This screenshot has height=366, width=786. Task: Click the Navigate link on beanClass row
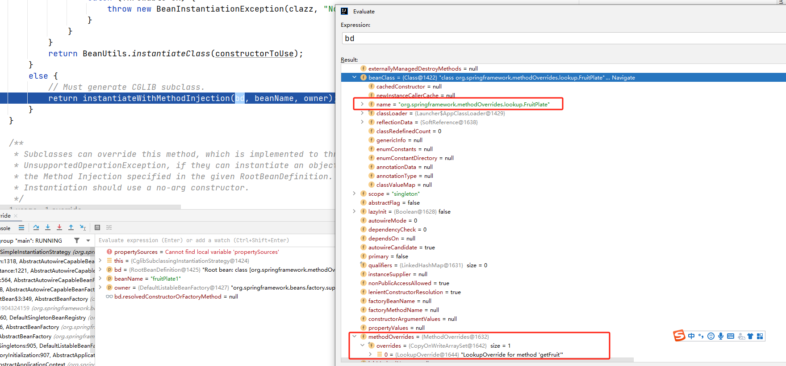tap(623, 77)
